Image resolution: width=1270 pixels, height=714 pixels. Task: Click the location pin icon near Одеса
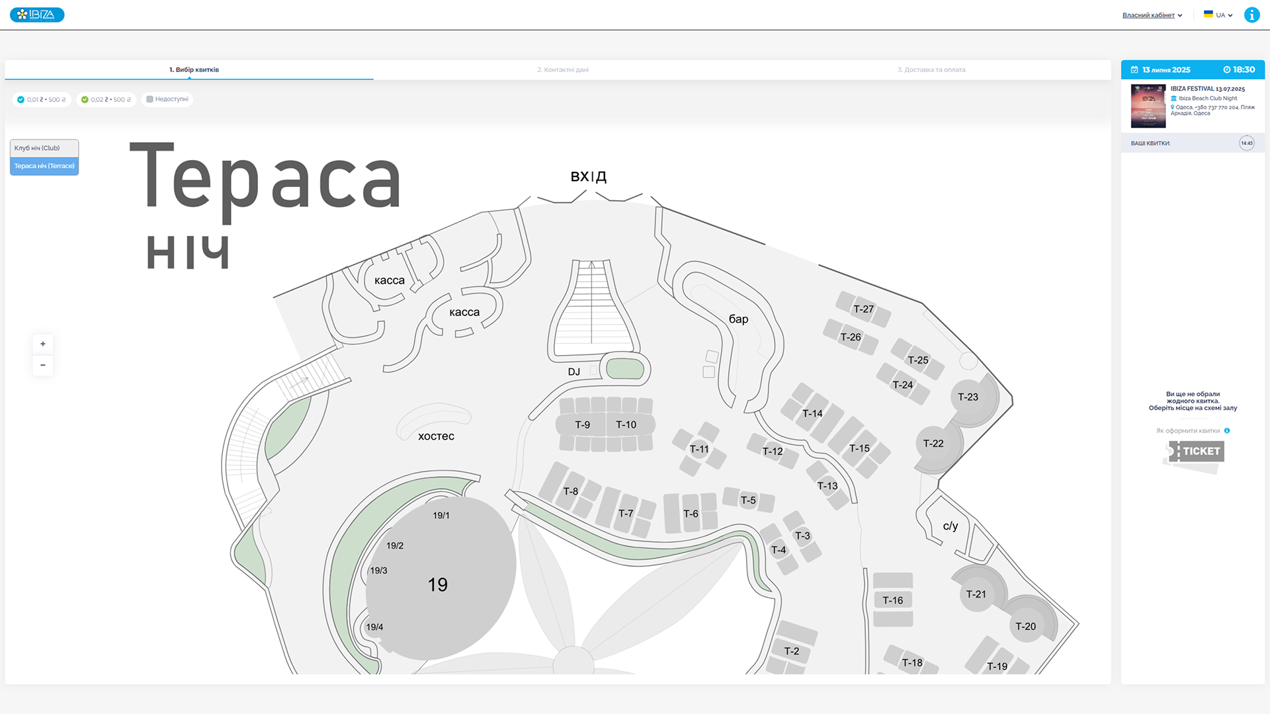1173,107
